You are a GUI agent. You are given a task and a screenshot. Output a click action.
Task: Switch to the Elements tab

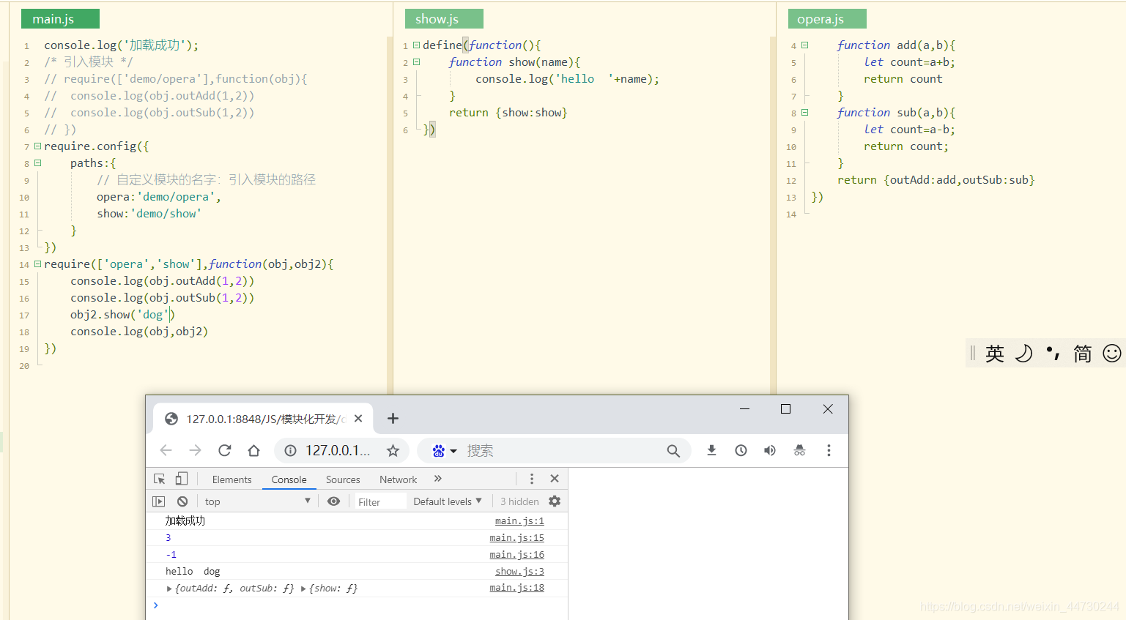[x=232, y=479]
